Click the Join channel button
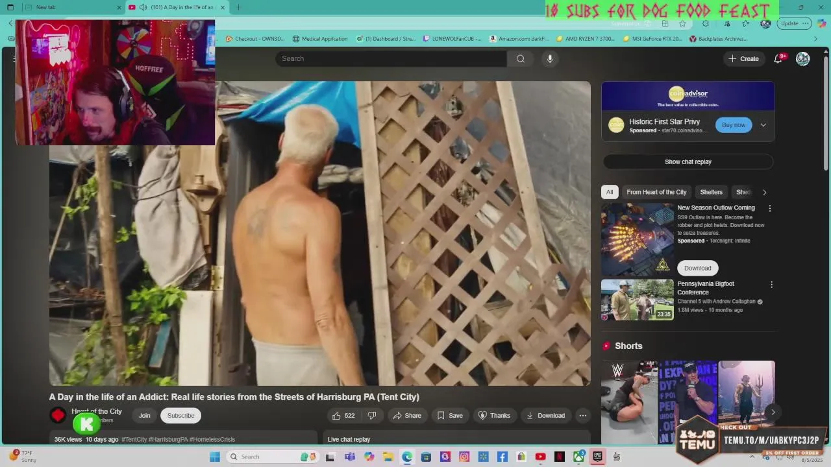The height and width of the screenshot is (467, 831). (144, 416)
